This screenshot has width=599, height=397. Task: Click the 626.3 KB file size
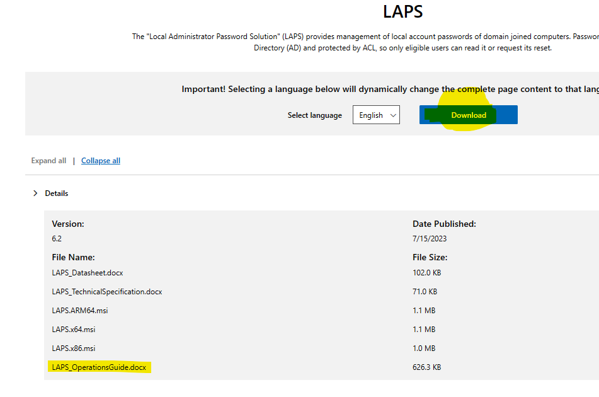pos(426,367)
